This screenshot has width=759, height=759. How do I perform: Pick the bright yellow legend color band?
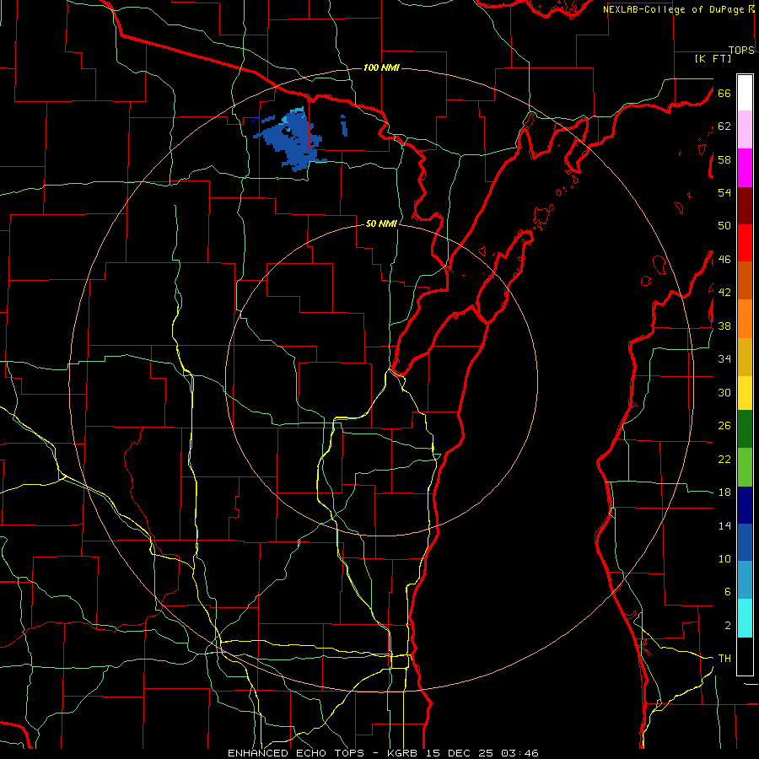click(x=745, y=393)
